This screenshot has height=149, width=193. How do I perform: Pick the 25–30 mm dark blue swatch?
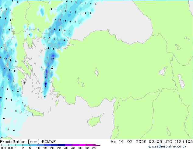tap(61, 145)
